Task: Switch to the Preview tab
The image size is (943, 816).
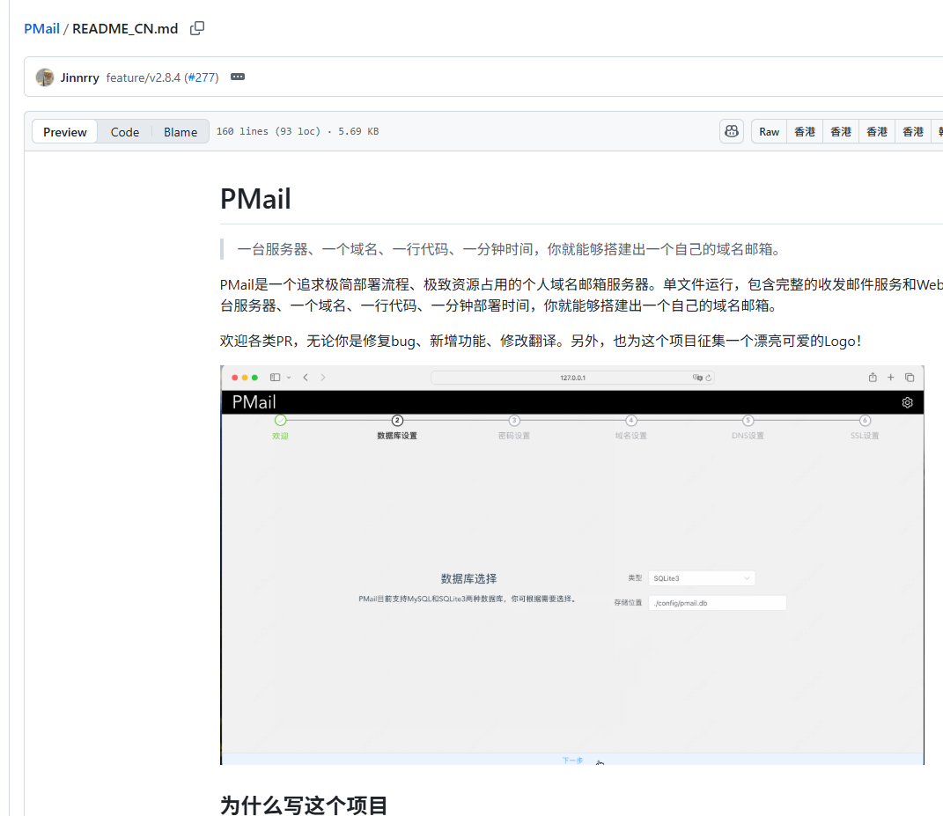Action: pos(65,132)
